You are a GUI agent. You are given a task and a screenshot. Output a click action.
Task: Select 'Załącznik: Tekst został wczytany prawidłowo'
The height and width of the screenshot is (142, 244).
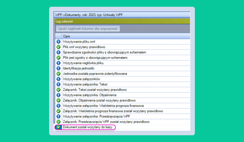[95, 90]
